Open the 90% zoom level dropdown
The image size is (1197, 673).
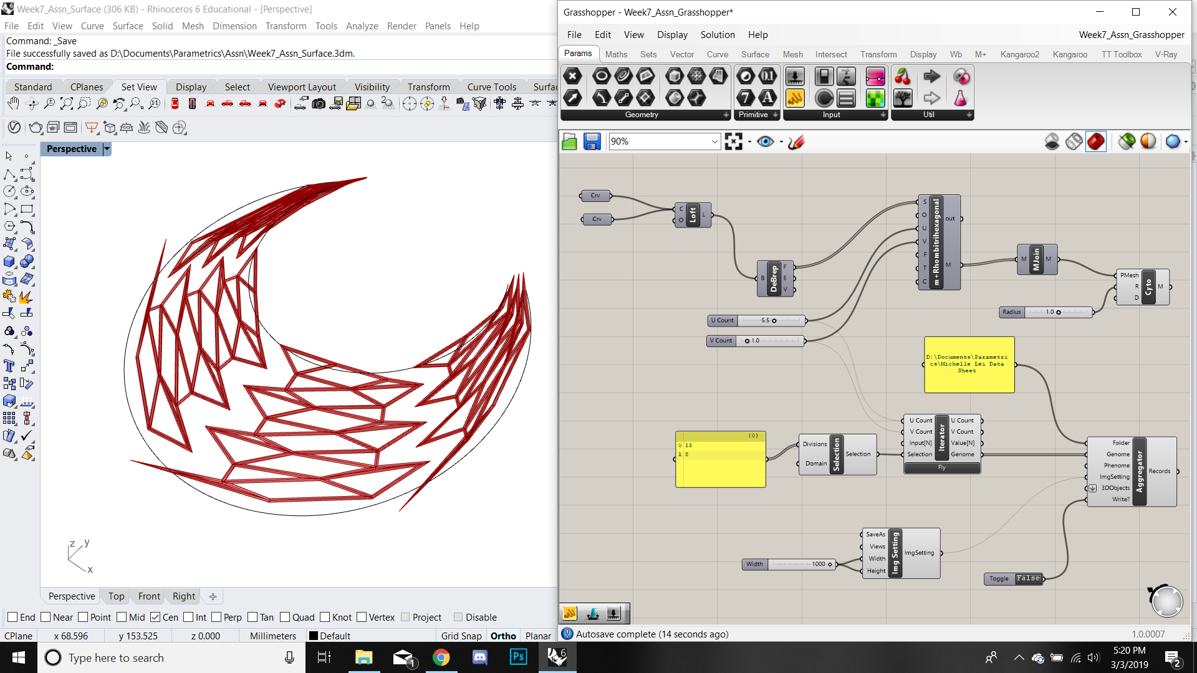click(x=714, y=142)
